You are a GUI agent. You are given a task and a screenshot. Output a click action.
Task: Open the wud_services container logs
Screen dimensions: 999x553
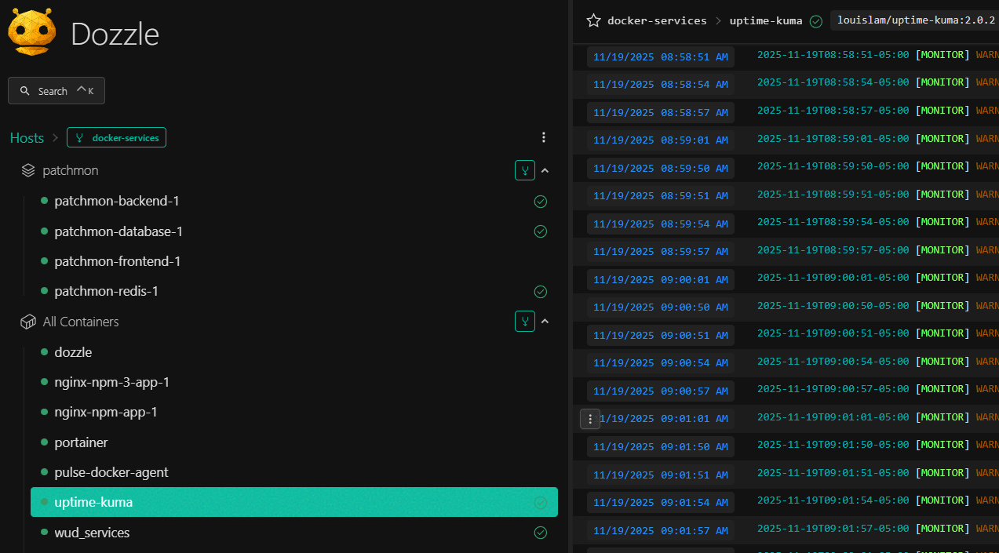click(92, 533)
